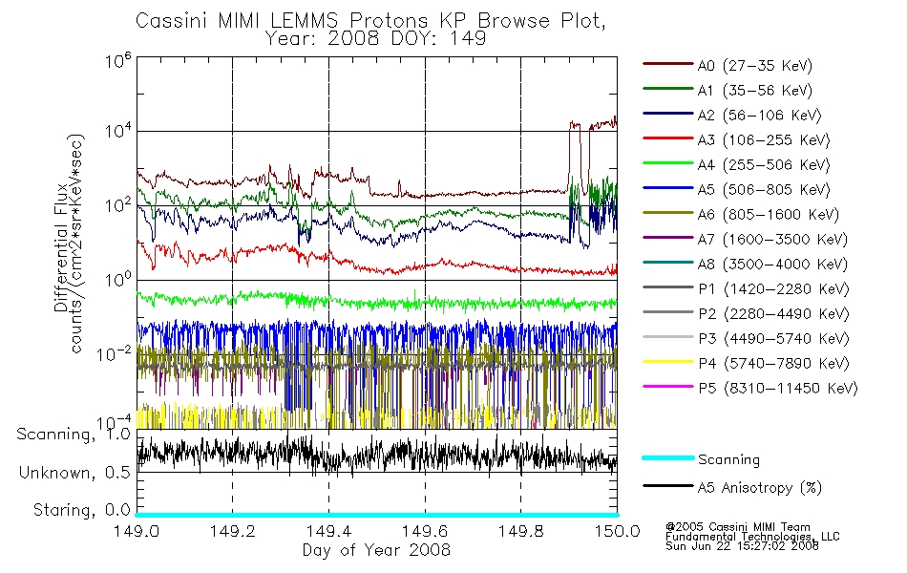The height and width of the screenshot is (573, 907).
Task: Click the P1 (1420-2280 KeV) legend label
Action: (773, 289)
